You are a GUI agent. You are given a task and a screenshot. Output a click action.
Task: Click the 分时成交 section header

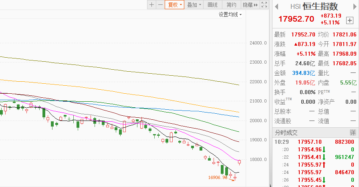(286, 132)
